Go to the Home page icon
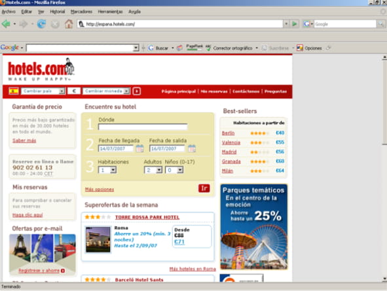 pyautogui.click(x=69, y=24)
